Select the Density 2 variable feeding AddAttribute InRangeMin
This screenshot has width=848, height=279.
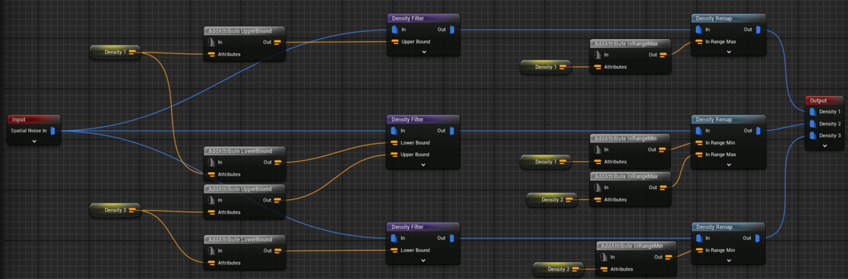pyautogui.click(x=558, y=269)
